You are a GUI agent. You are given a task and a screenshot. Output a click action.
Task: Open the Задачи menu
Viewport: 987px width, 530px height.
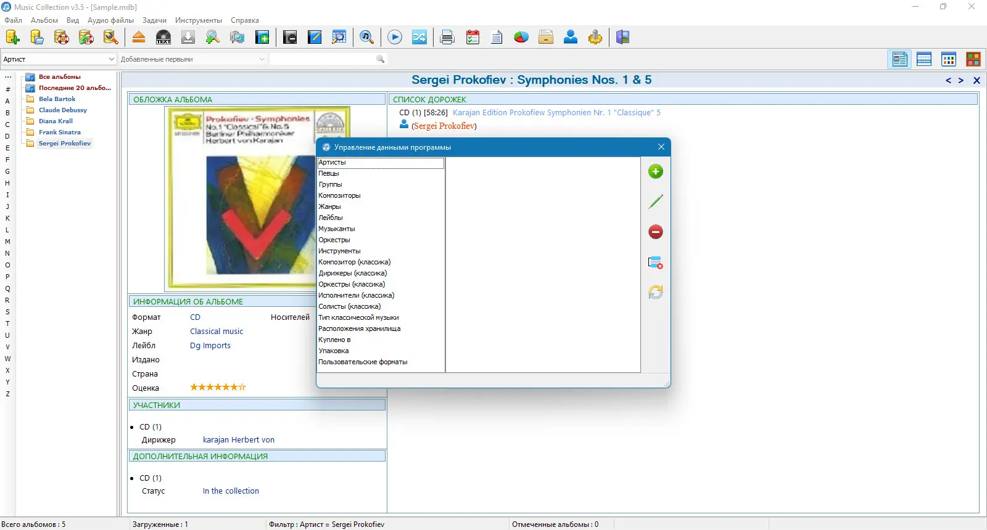coord(154,20)
